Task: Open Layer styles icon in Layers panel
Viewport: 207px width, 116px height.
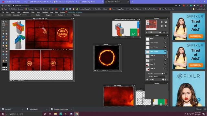Action: 153,80
